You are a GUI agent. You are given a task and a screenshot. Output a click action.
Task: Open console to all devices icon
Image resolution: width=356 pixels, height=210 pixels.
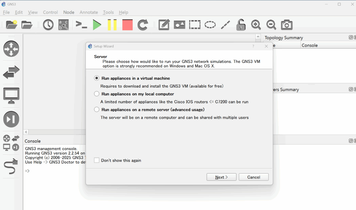(81, 25)
